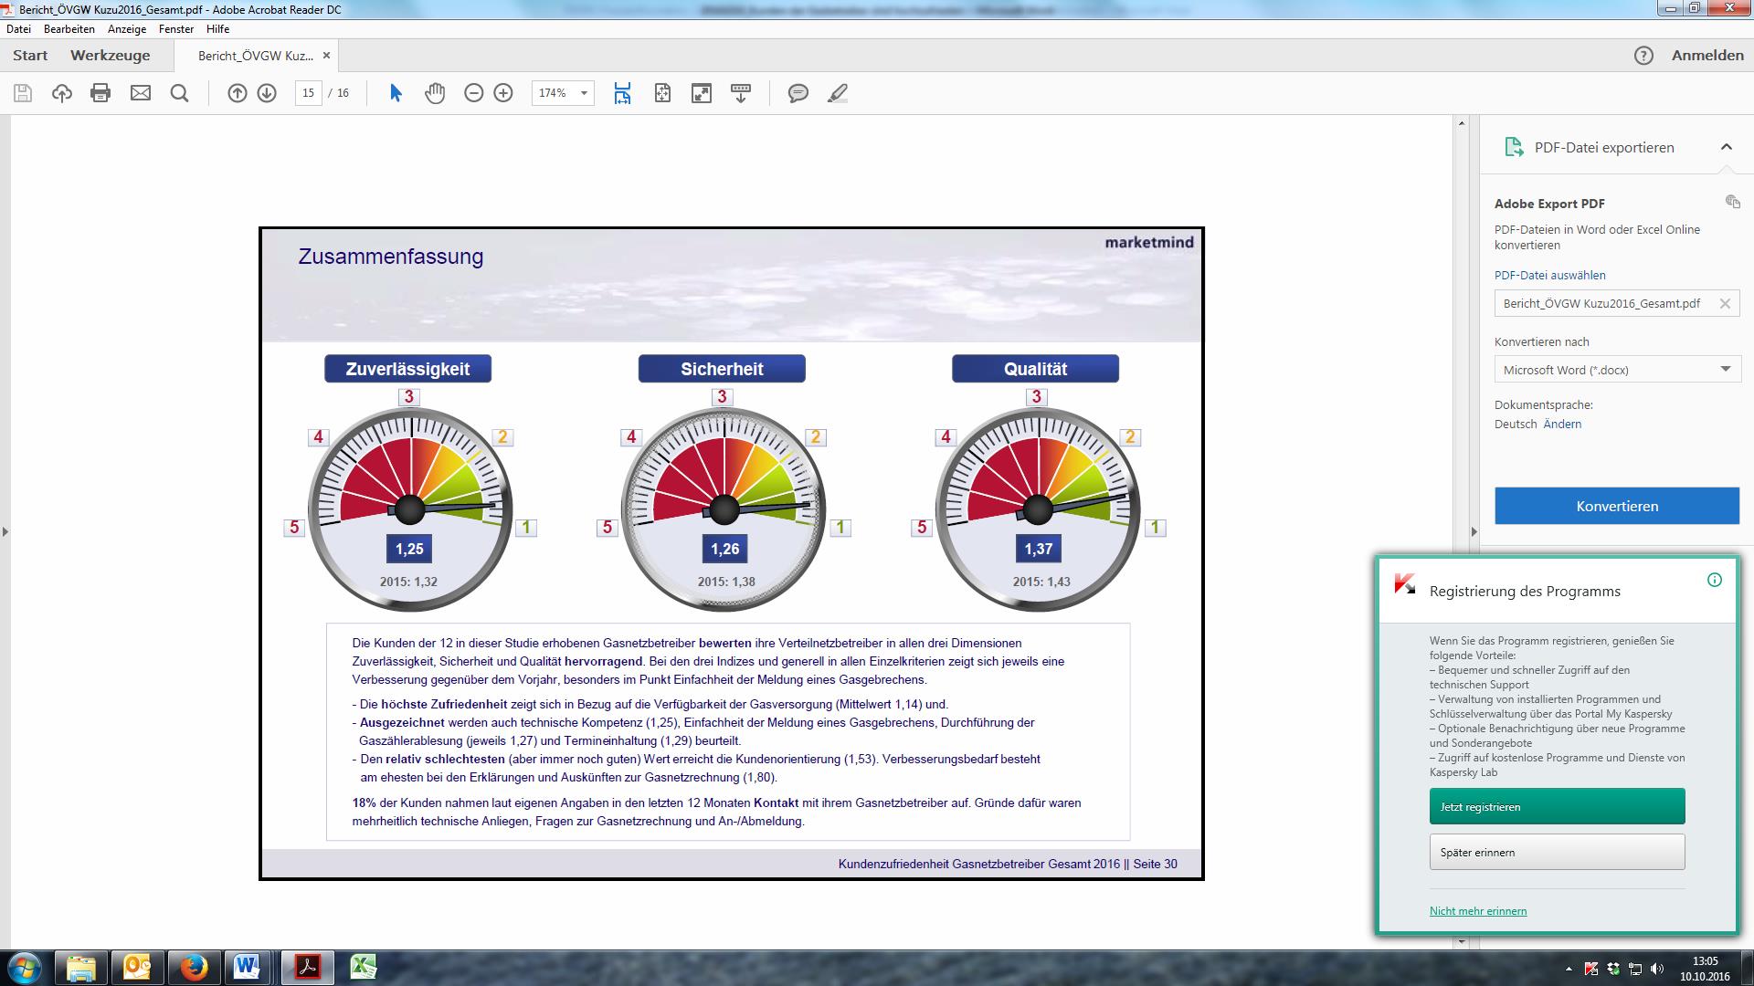Toggle the selection arrow tool
The height and width of the screenshot is (986, 1754).
pyautogui.click(x=396, y=93)
